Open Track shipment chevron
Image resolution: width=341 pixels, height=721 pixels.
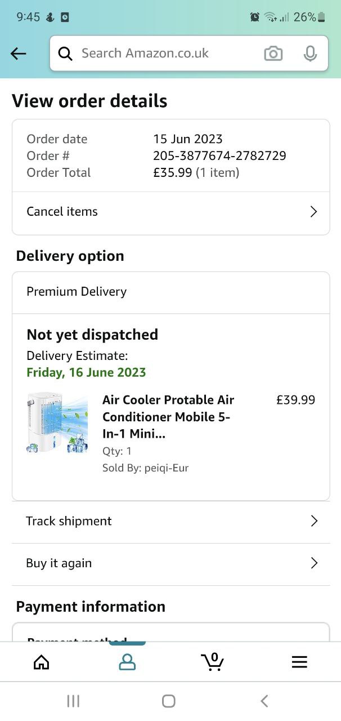point(314,521)
